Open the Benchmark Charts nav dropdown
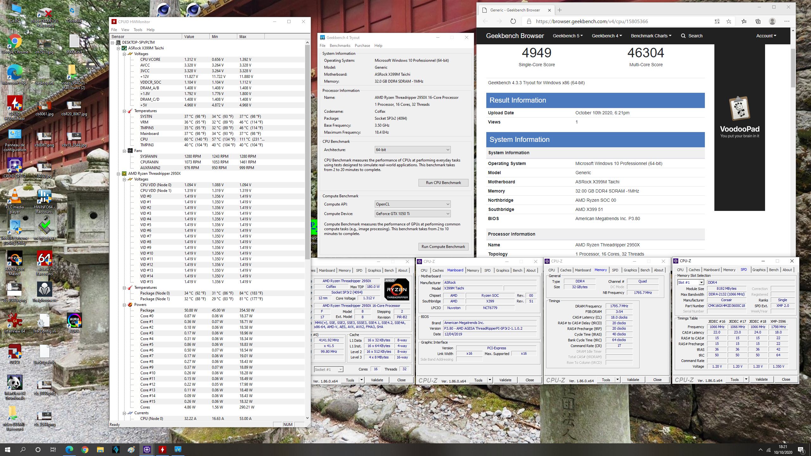 coord(651,36)
